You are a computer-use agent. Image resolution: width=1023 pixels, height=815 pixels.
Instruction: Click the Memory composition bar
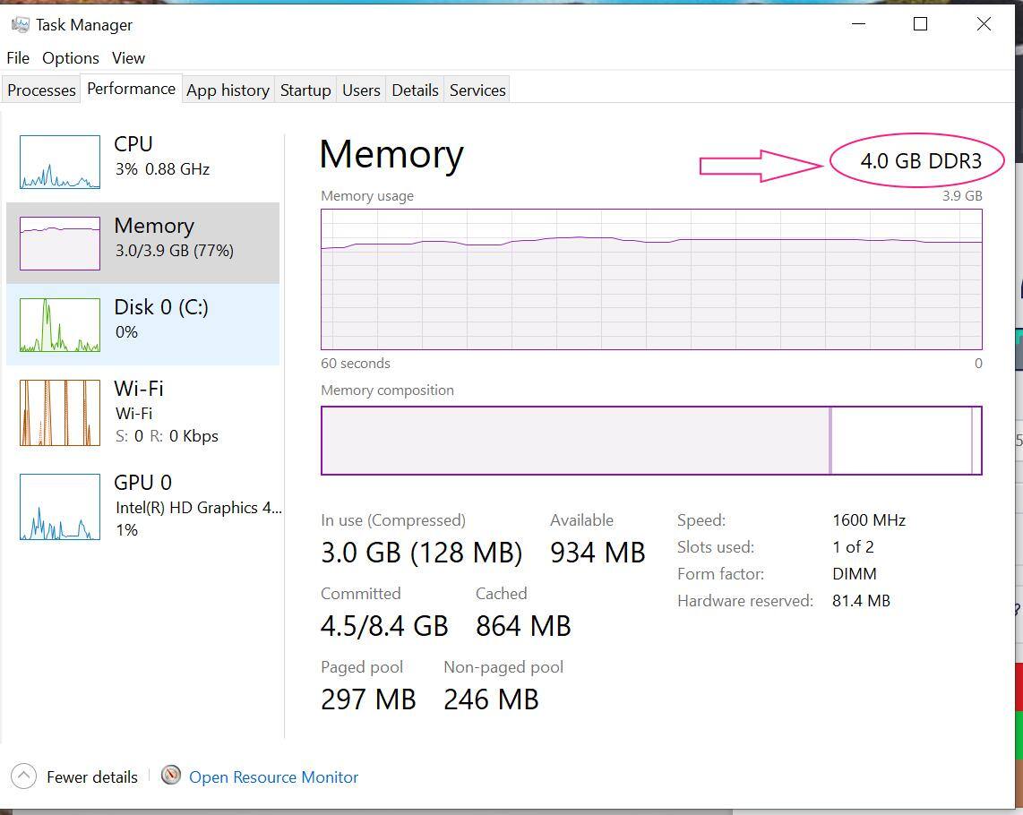click(x=651, y=441)
